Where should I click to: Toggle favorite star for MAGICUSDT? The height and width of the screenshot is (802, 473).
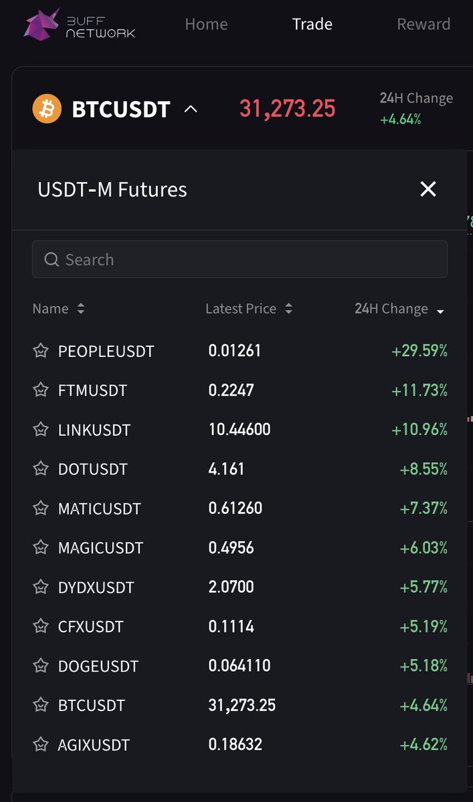tap(41, 547)
